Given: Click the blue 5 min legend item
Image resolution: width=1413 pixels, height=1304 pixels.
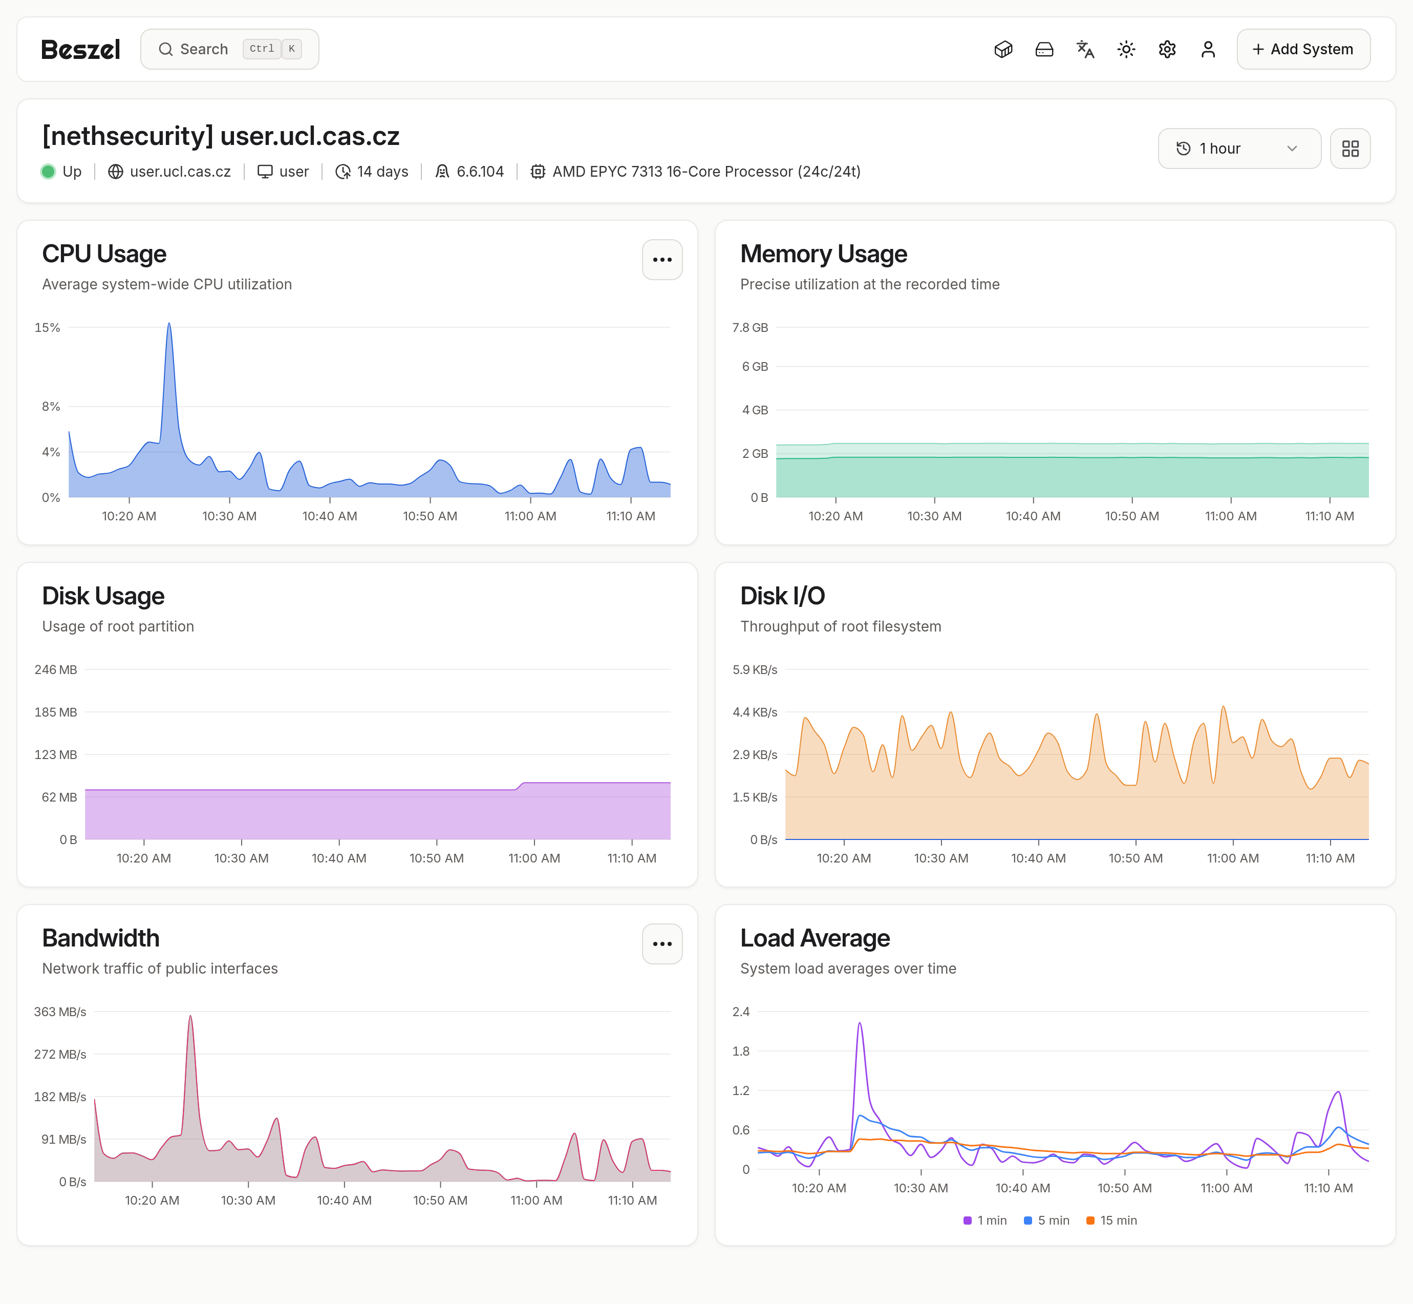Looking at the screenshot, I should 1046,1221.
